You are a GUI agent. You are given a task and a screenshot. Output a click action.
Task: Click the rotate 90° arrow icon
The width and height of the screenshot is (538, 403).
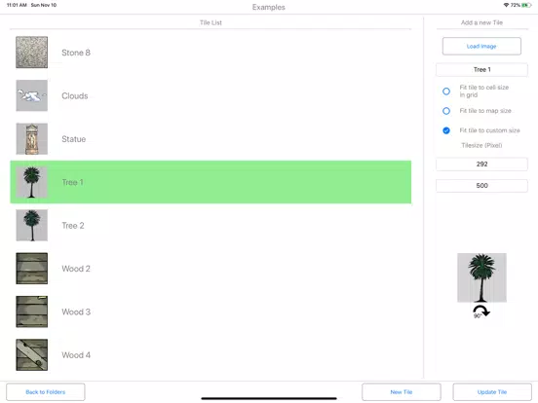click(481, 311)
